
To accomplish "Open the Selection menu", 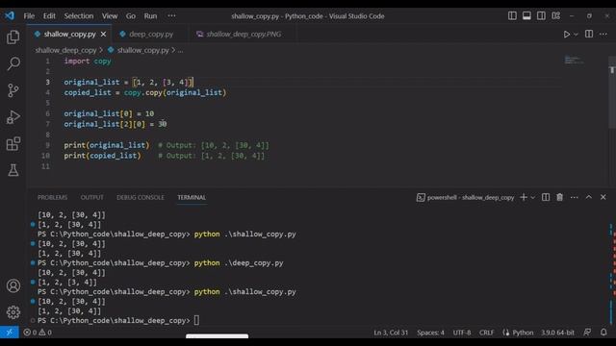I will click(x=79, y=16).
